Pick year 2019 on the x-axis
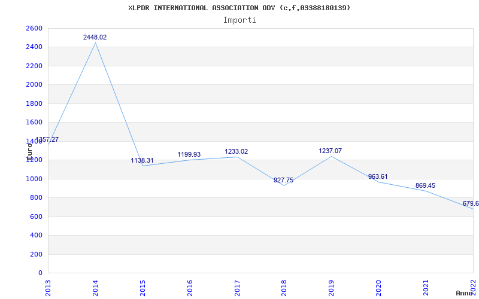This screenshot has width=479, height=299. (331, 286)
